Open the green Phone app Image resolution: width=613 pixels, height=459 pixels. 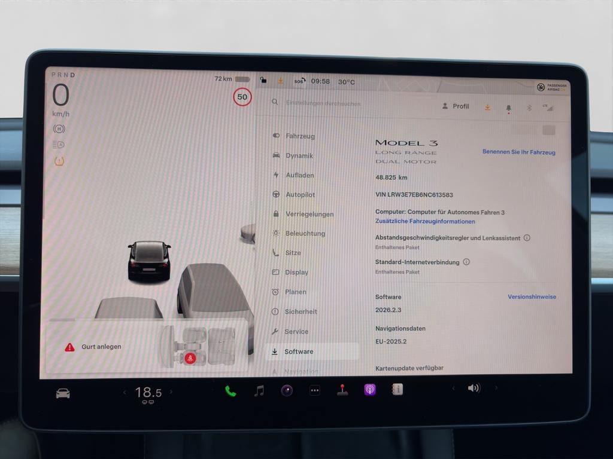tap(230, 391)
